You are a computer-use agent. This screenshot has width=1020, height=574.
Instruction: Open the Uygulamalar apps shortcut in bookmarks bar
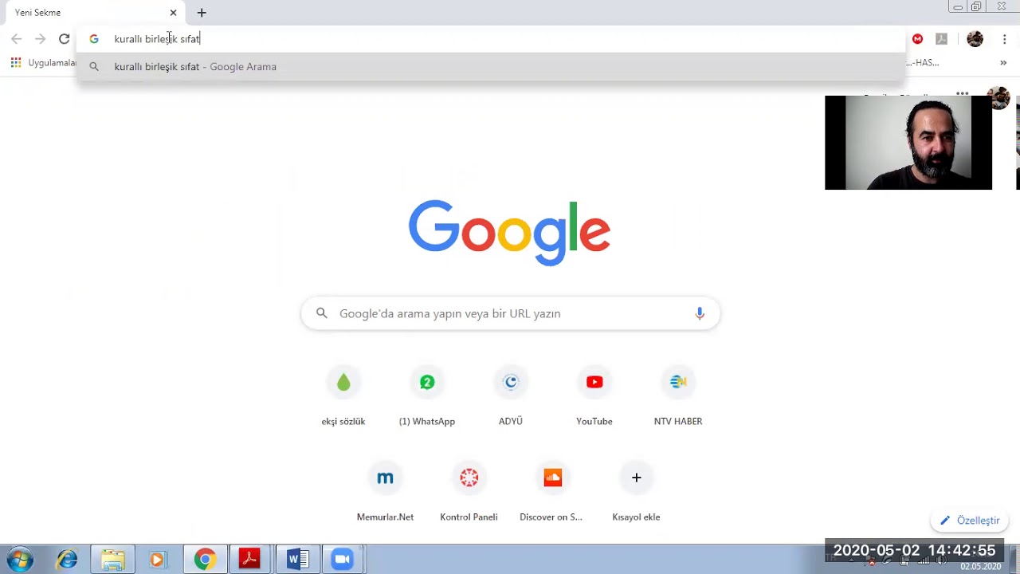(43, 63)
